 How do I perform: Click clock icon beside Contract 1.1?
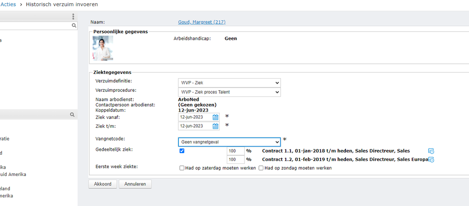click(x=431, y=151)
